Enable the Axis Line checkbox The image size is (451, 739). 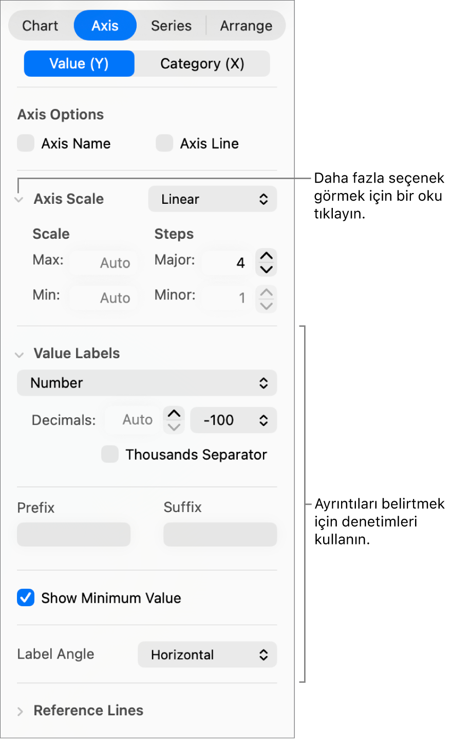click(x=164, y=143)
